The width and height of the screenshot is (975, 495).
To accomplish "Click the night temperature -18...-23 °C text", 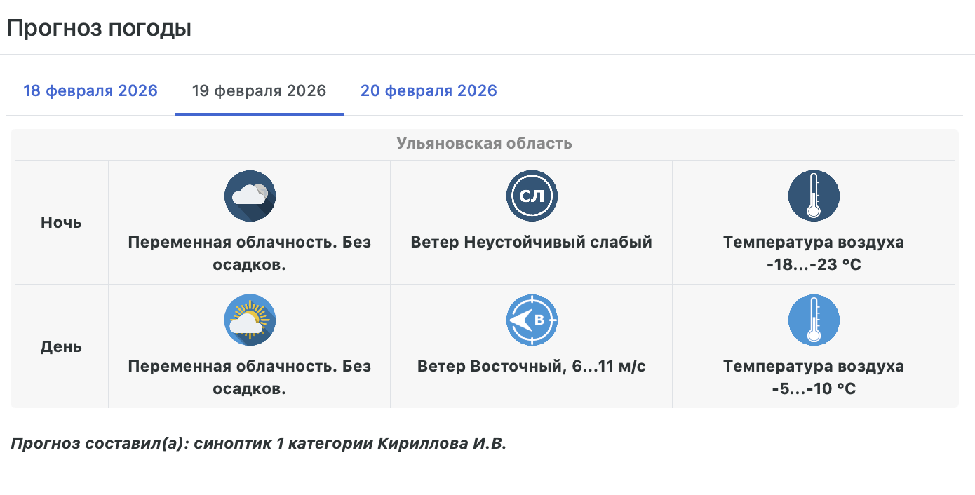I will click(814, 264).
